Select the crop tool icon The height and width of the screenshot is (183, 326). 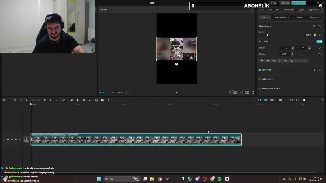57,100
